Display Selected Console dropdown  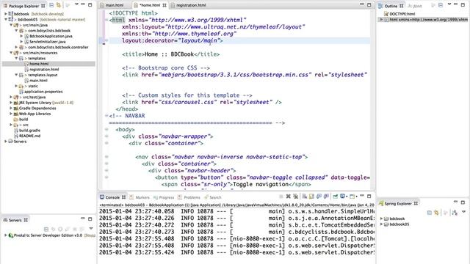344,197
